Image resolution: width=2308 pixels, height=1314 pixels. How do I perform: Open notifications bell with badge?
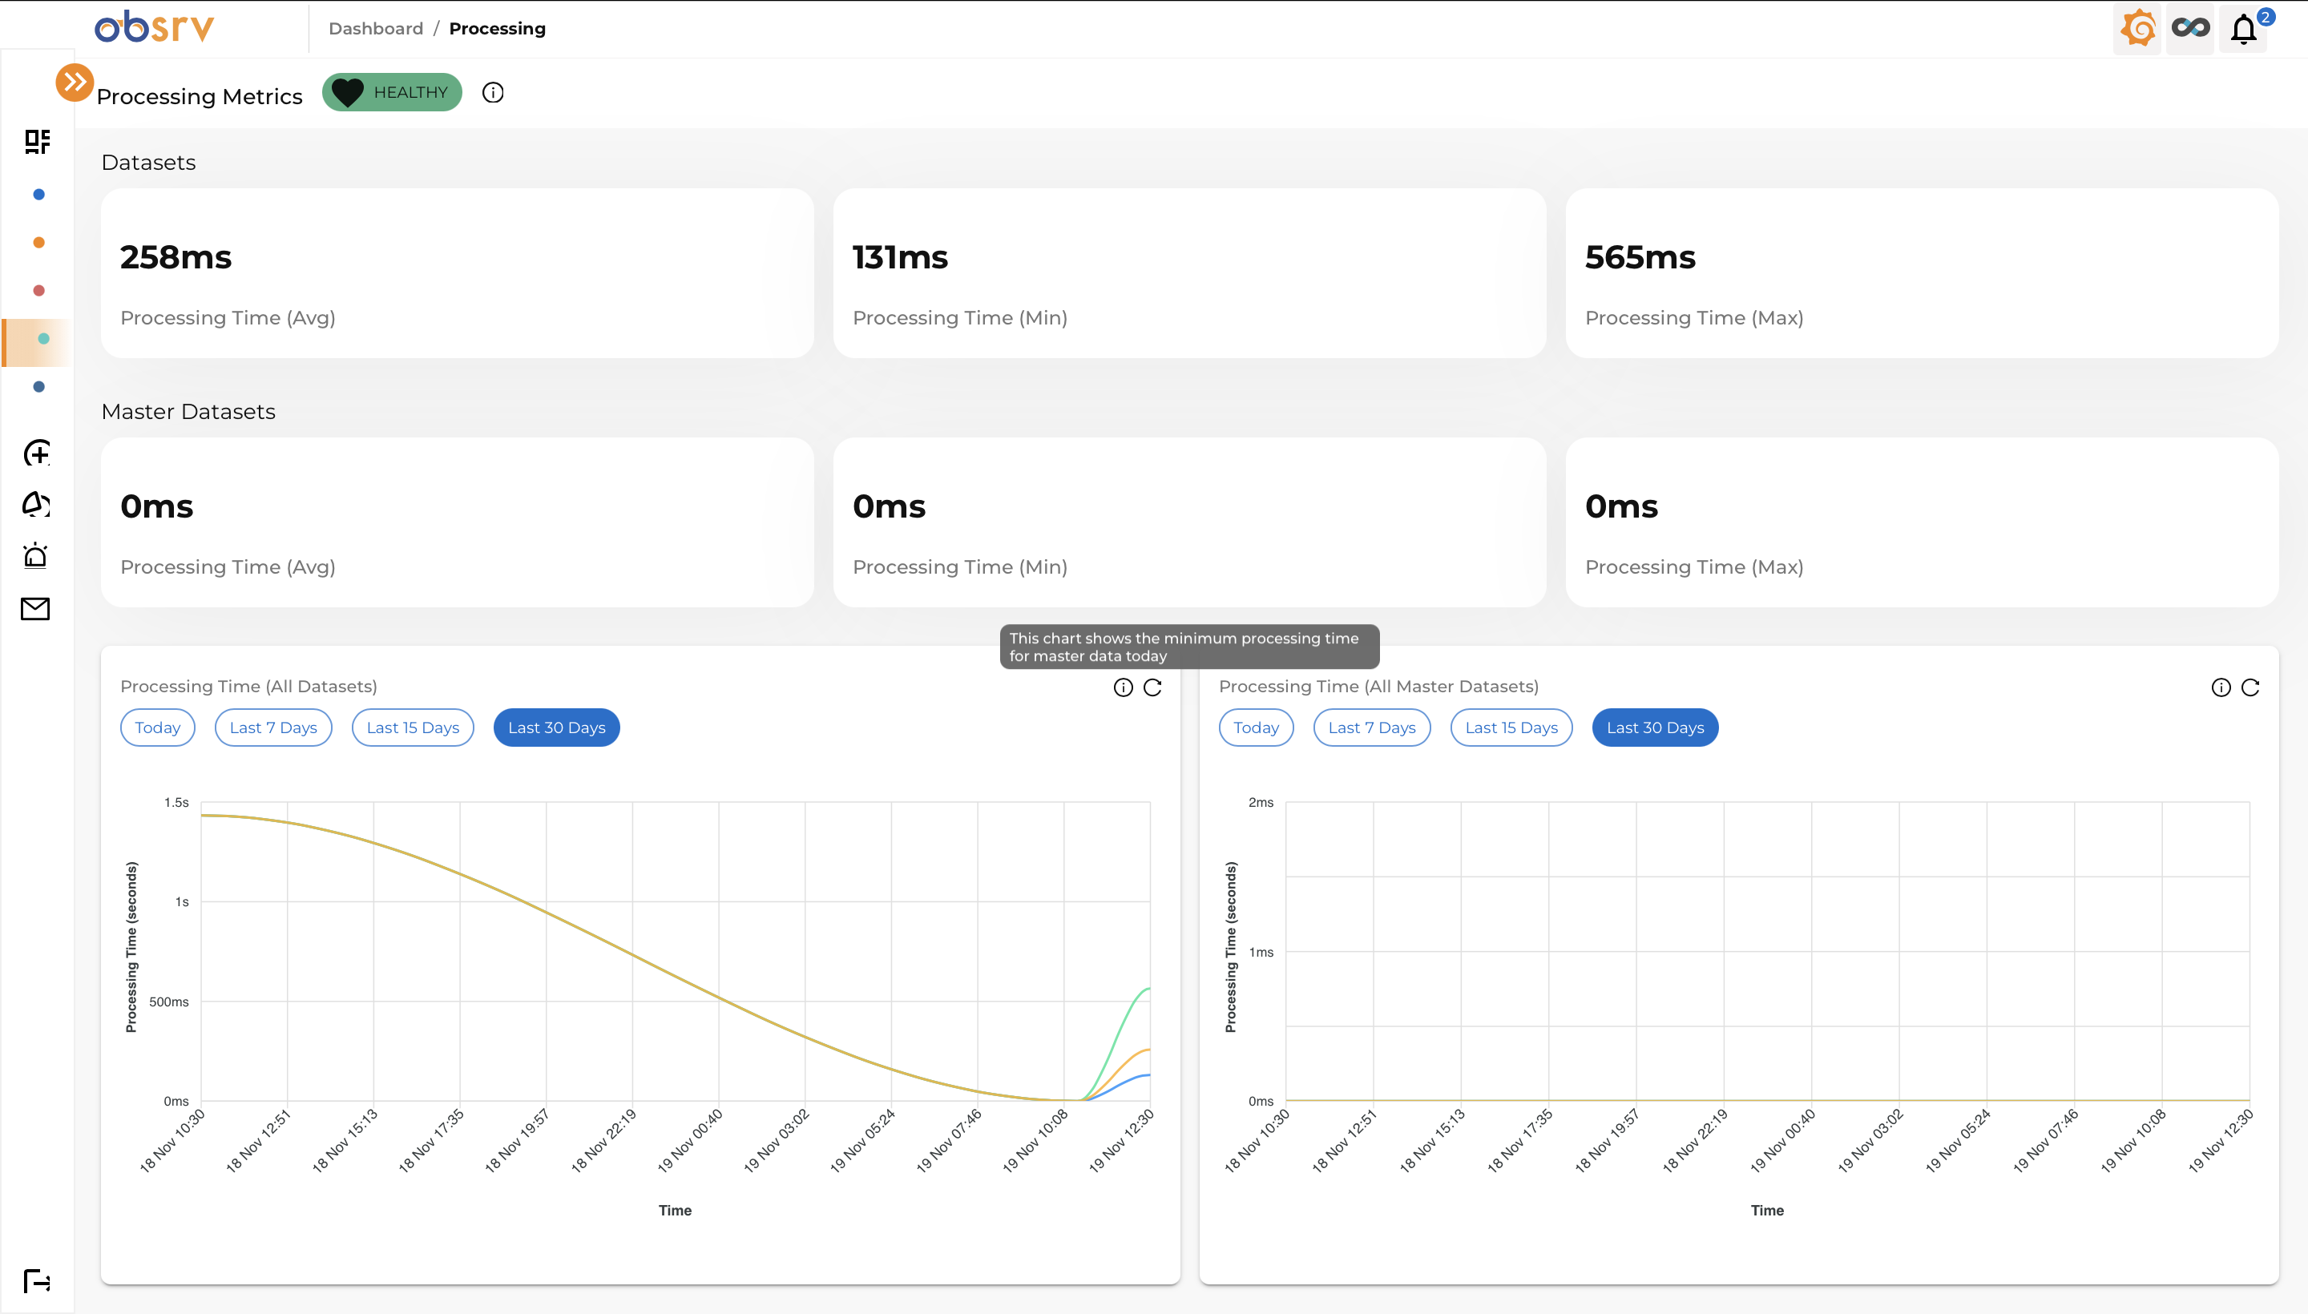[x=2244, y=29]
